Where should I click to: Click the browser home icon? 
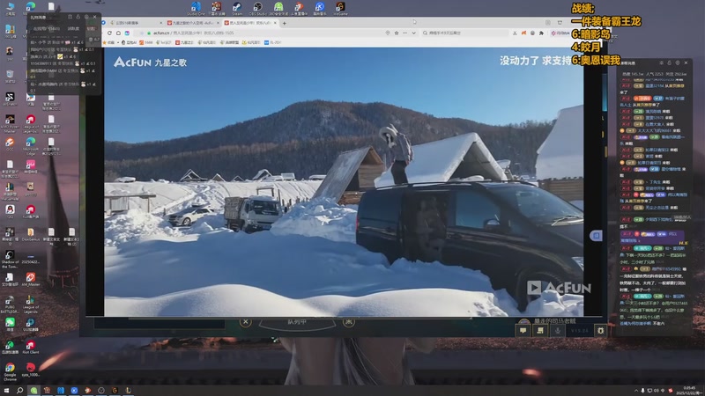pos(118,33)
